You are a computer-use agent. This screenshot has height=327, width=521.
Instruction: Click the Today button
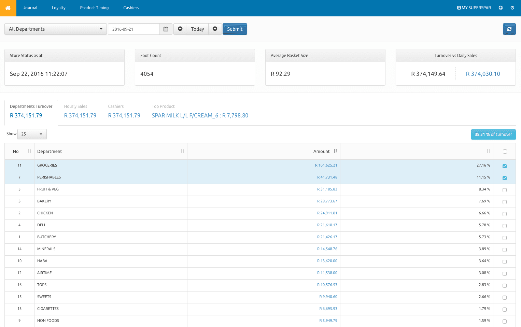(x=197, y=29)
